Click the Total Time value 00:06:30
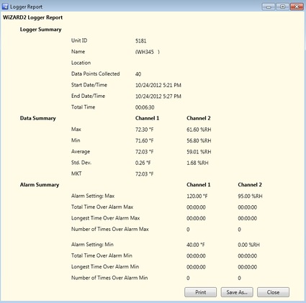The image size is (306, 303). 145,107
